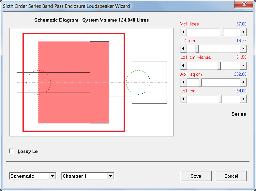Click the Vc1 litres slider thumb
The width and height of the screenshot is (256, 191).
point(221,32)
